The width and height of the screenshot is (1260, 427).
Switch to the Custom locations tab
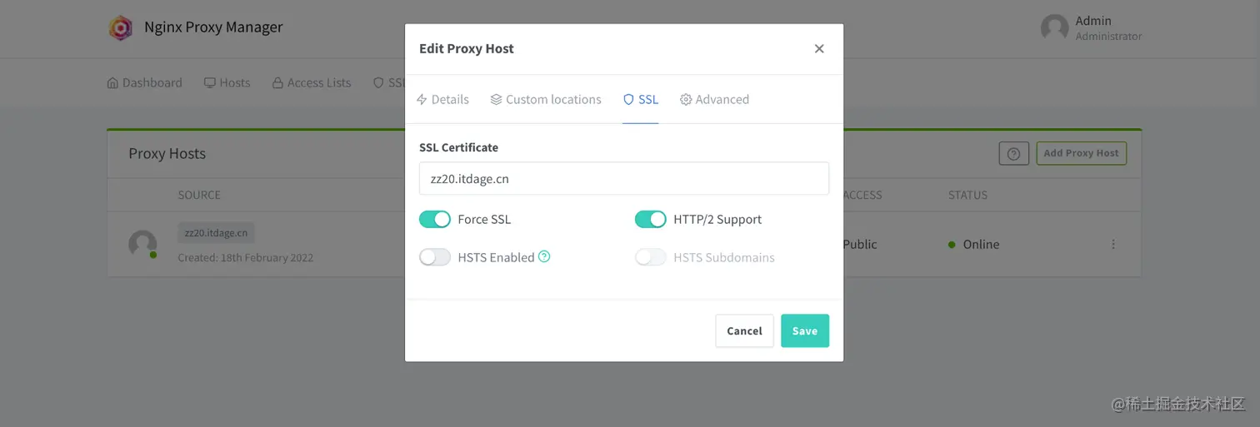click(546, 99)
